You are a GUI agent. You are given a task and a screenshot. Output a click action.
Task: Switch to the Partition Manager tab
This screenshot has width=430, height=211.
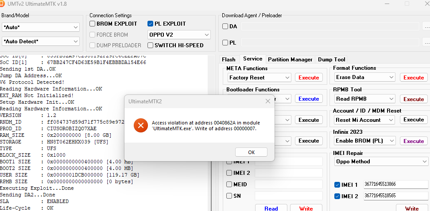click(290, 59)
